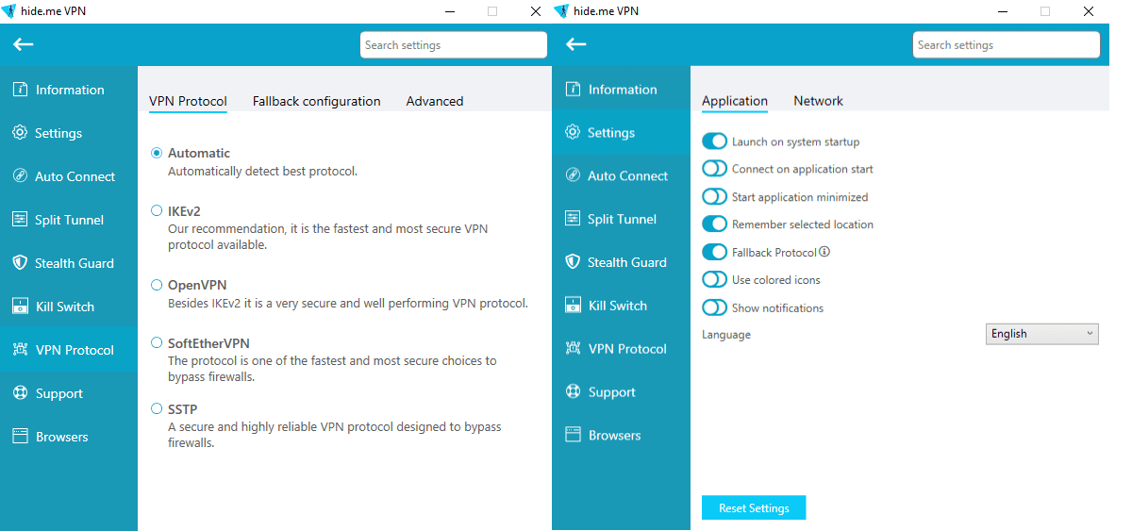Click Kill Switch icon in right window sidebar
Screen dimensions: 1132x531
[x=572, y=306]
